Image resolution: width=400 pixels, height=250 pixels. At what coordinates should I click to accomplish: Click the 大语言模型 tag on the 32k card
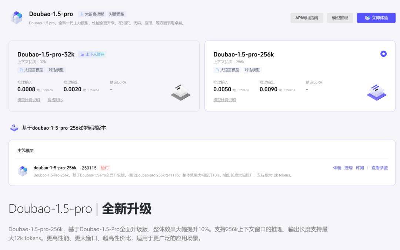(x=31, y=70)
